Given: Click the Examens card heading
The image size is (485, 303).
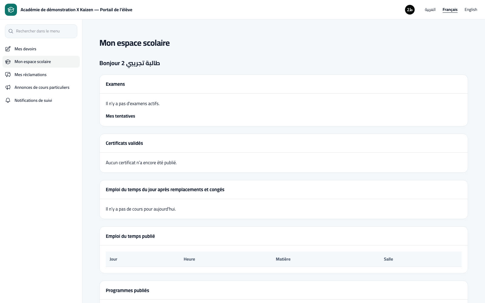Looking at the screenshot, I should 115,84.
